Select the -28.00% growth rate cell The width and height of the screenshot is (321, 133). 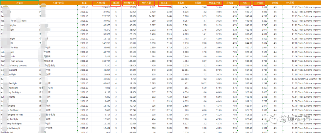(130, 66)
